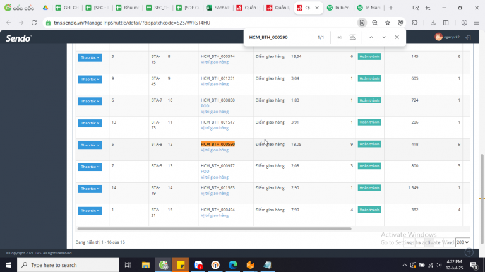
Task: Open Task View on the taskbar
Action: pyautogui.click(x=128, y=265)
